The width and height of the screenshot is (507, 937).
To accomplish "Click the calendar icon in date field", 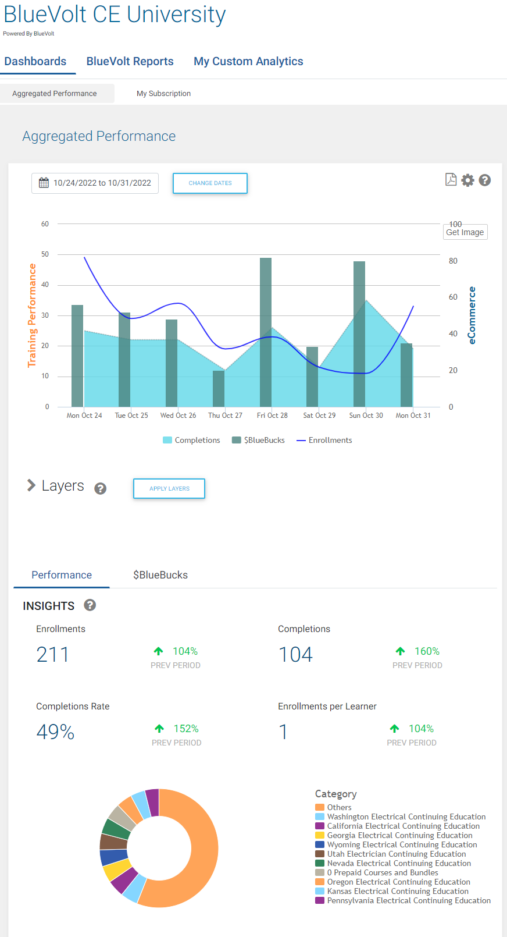I will tap(44, 183).
